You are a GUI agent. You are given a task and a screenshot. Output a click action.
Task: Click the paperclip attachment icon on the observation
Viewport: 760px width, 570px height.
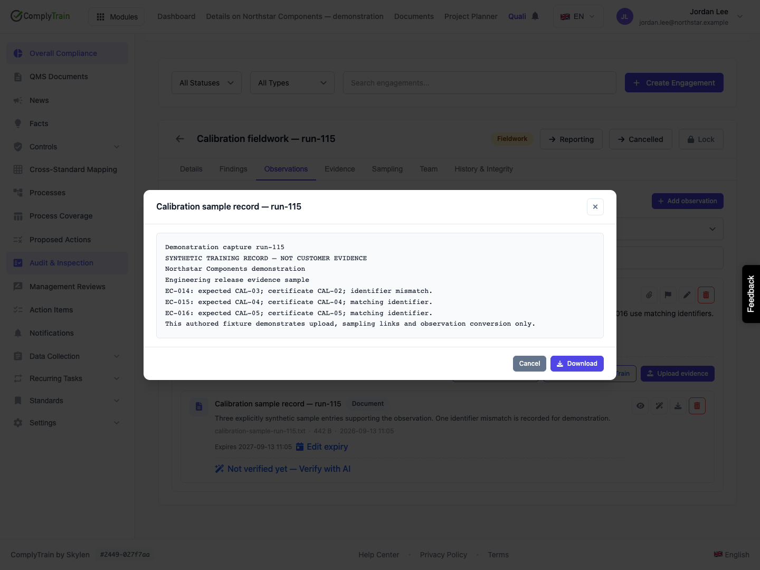649,295
